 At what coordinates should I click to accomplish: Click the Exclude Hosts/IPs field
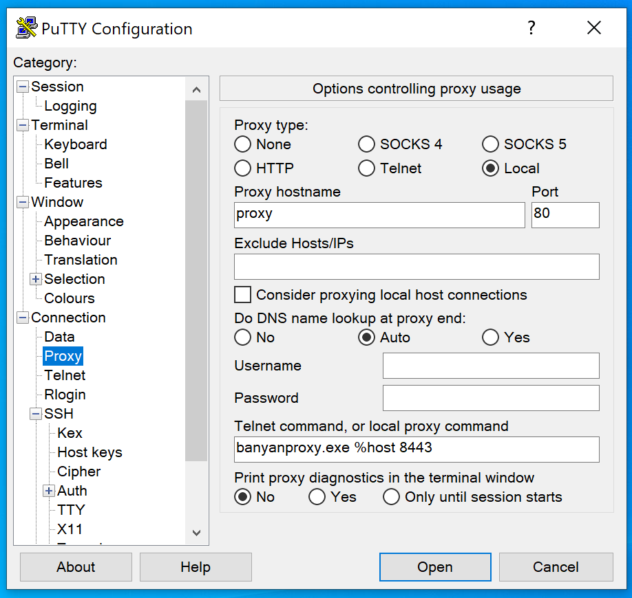click(417, 267)
